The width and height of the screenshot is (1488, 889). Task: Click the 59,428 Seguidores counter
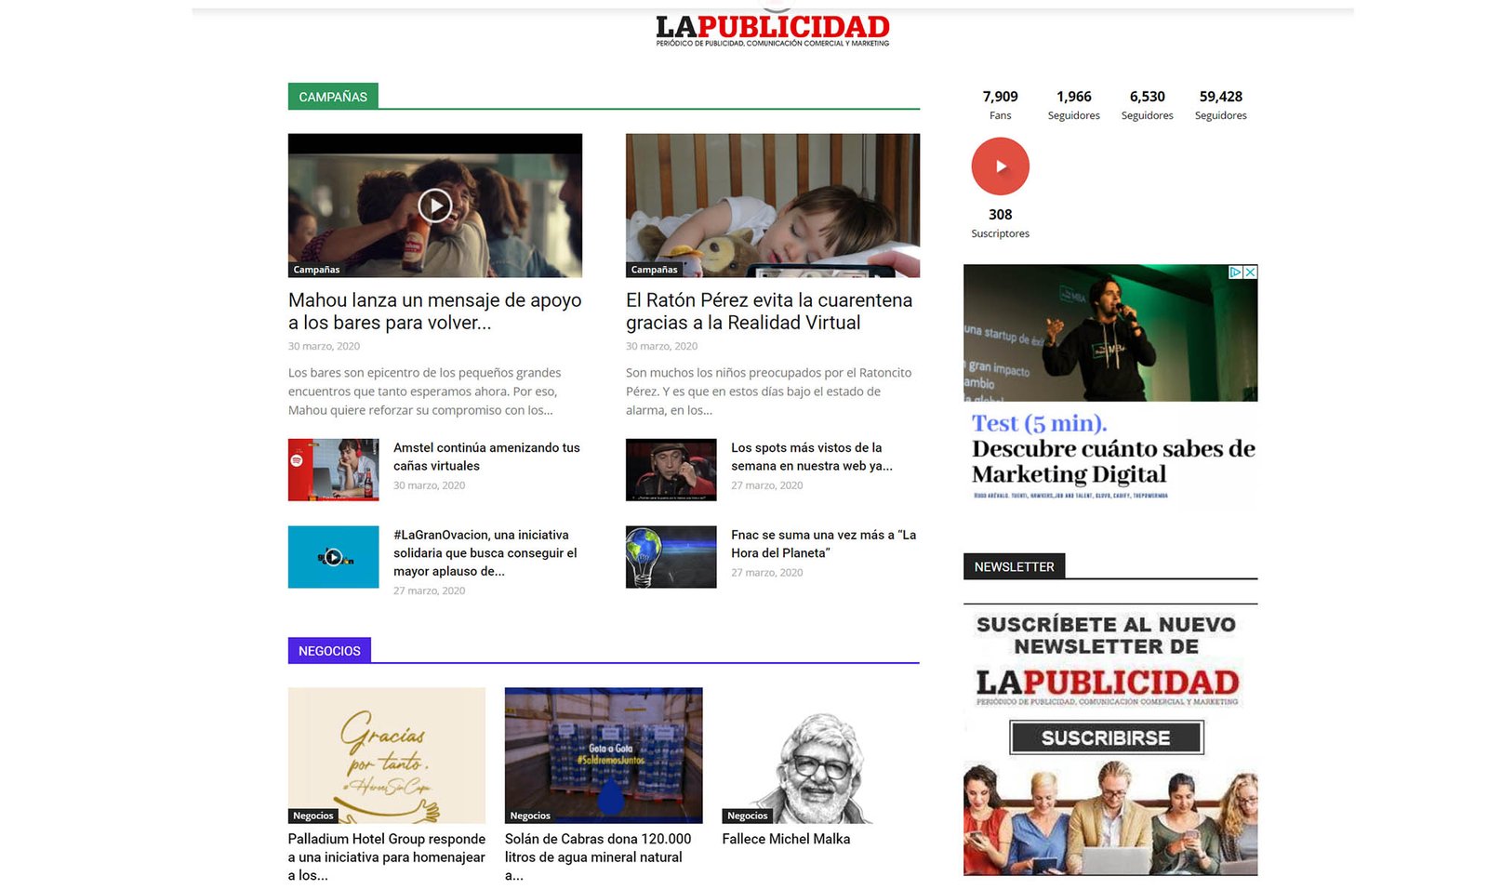1220,104
